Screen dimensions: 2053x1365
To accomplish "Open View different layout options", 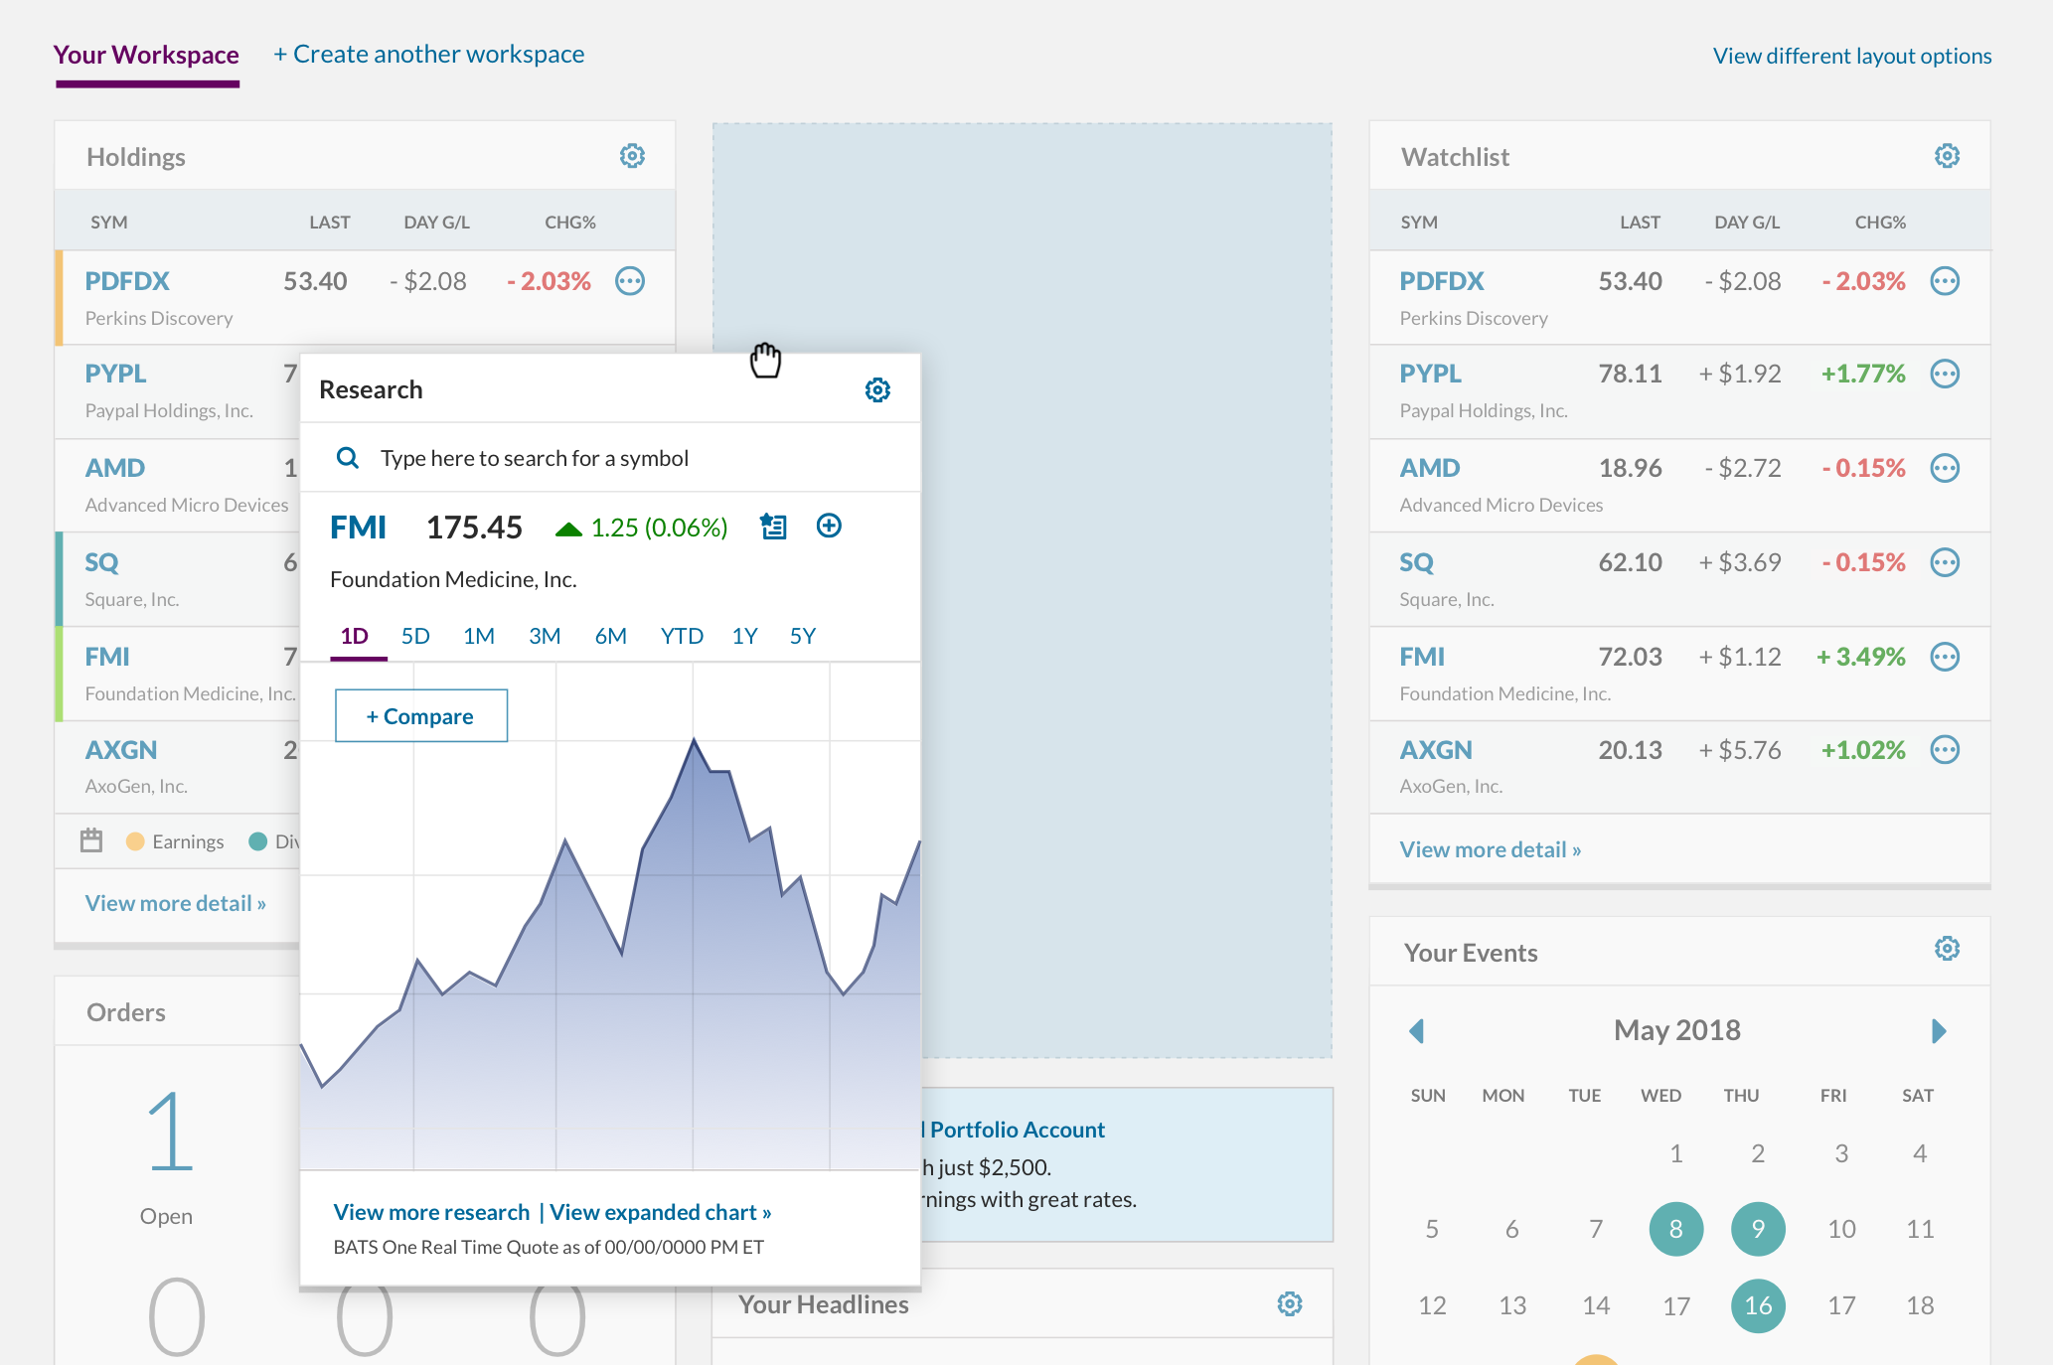I will [x=1850, y=56].
